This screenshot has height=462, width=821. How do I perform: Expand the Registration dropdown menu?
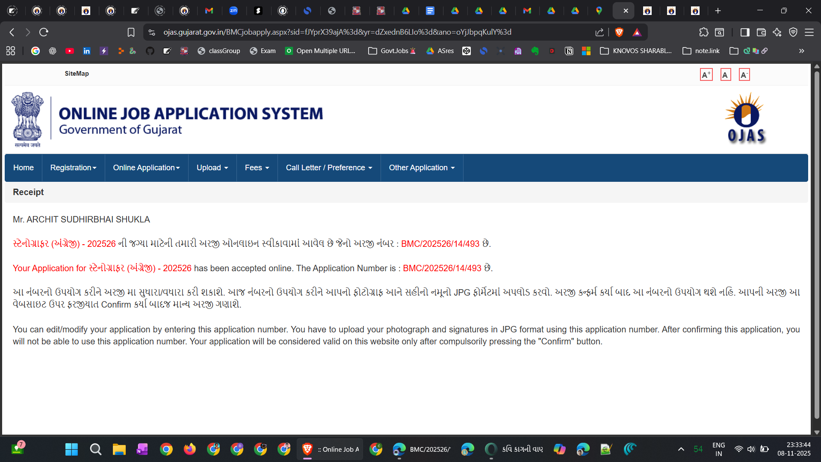pyautogui.click(x=73, y=168)
